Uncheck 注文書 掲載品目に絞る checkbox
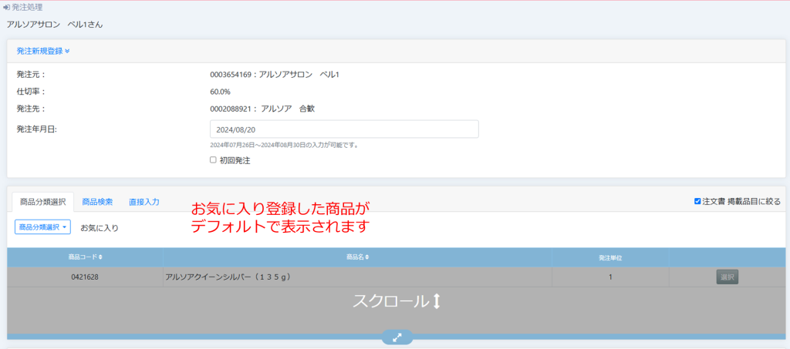 coord(697,201)
